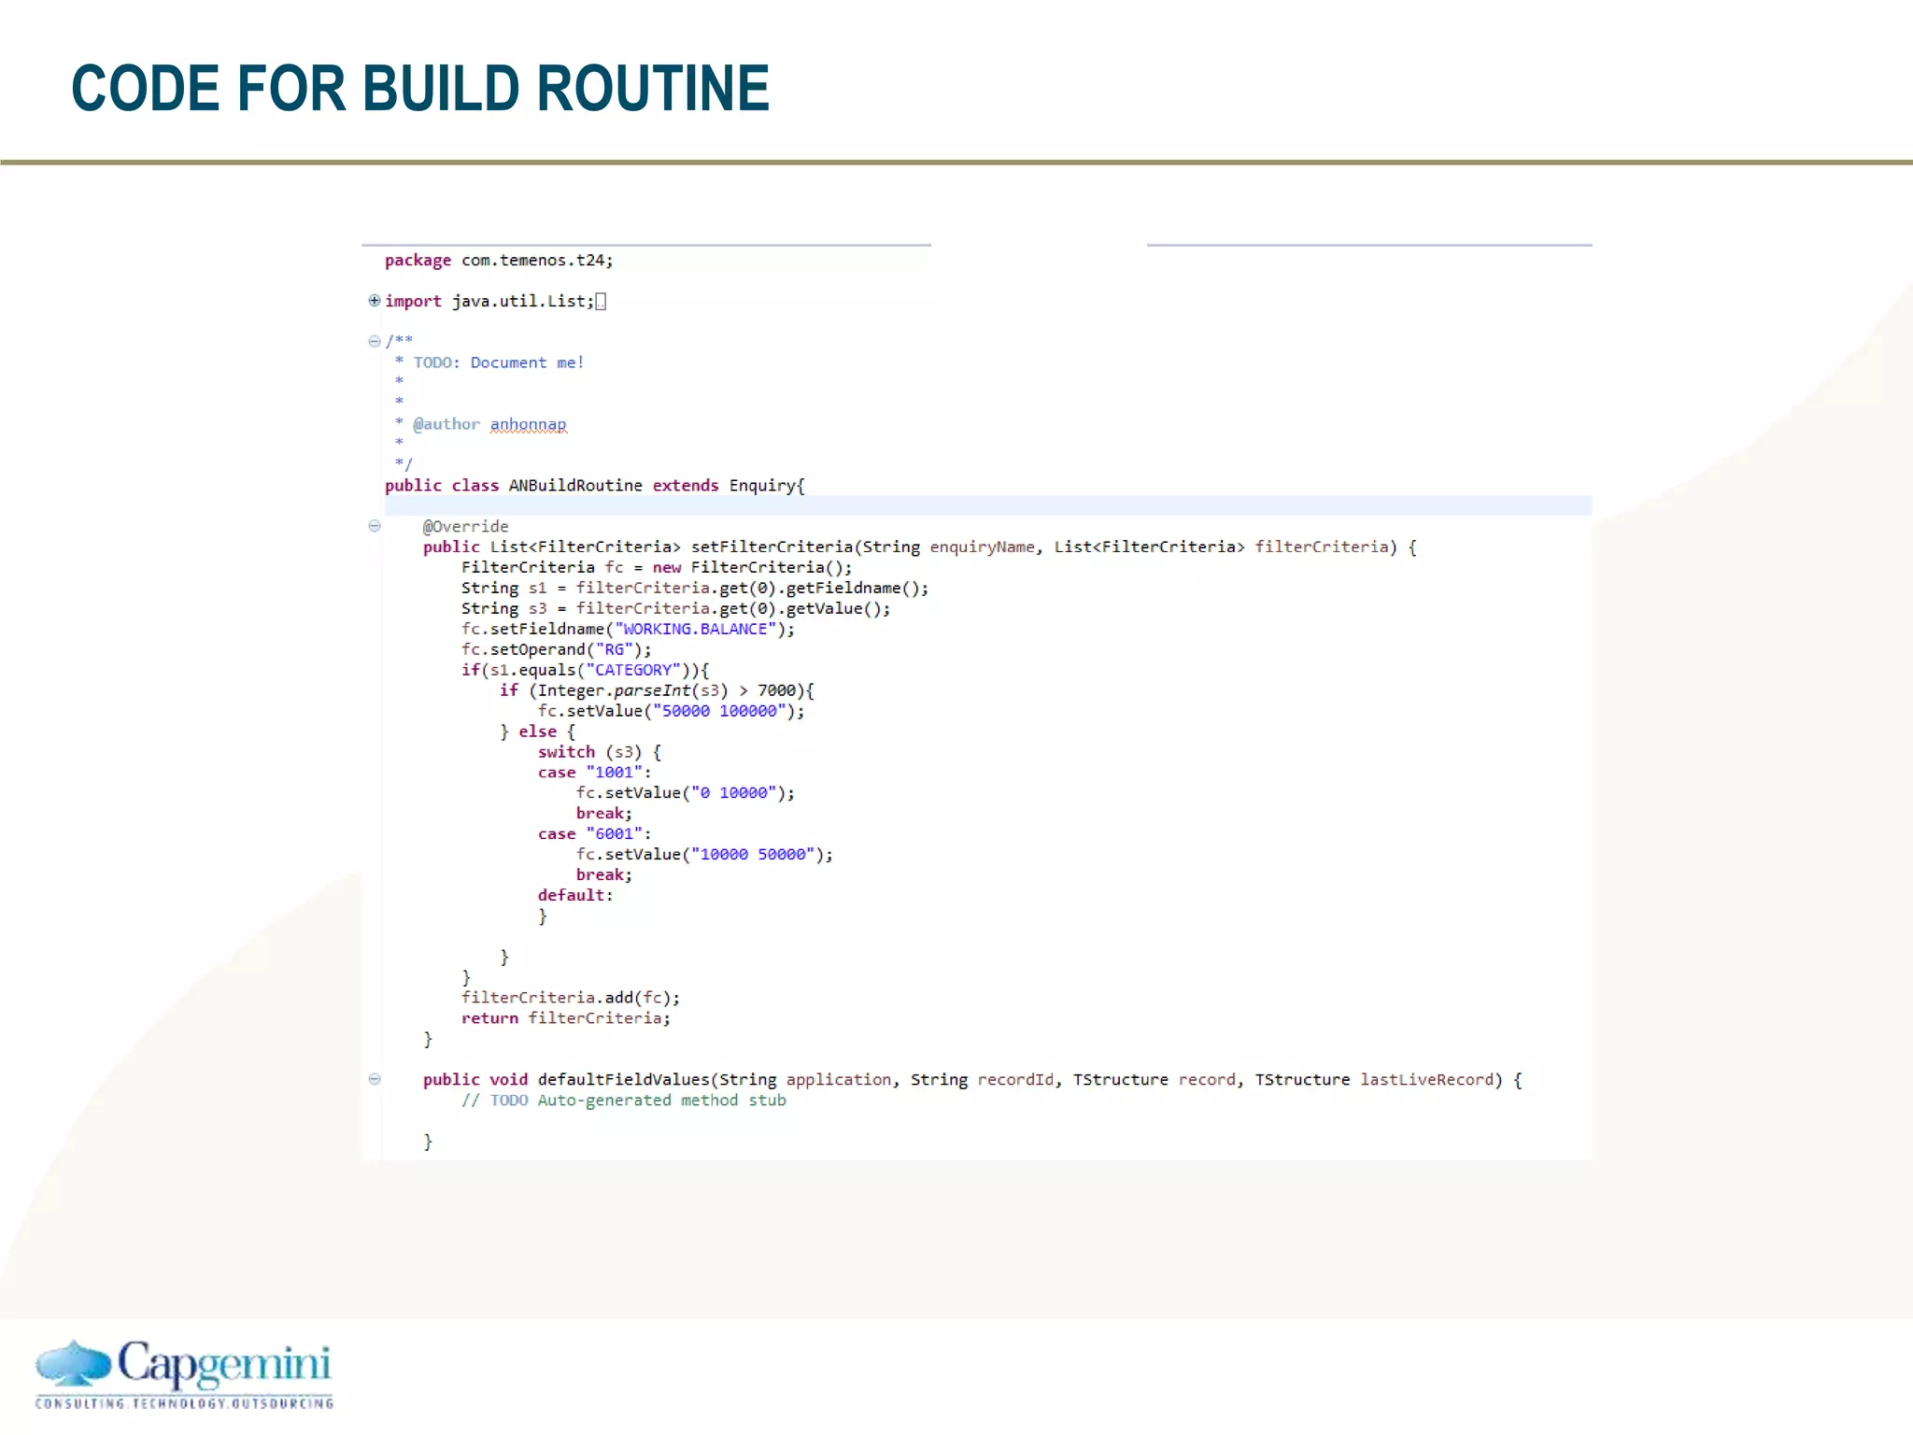Image resolution: width=1913 pixels, height=1435 pixels.
Task: Click '// TODO Auto-generated method stub' comment
Action: pos(623,1100)
